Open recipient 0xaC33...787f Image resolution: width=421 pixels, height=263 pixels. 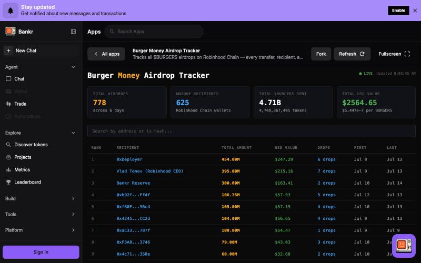click(133, 230)
